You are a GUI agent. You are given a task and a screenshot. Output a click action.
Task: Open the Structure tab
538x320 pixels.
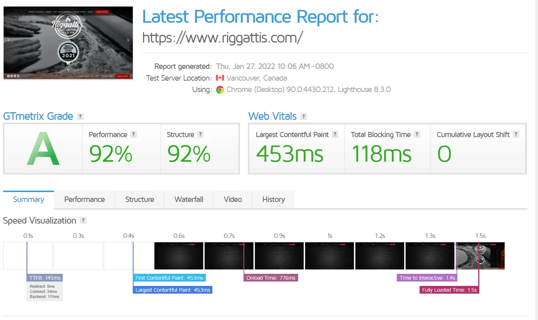click(x=139, y=199)
